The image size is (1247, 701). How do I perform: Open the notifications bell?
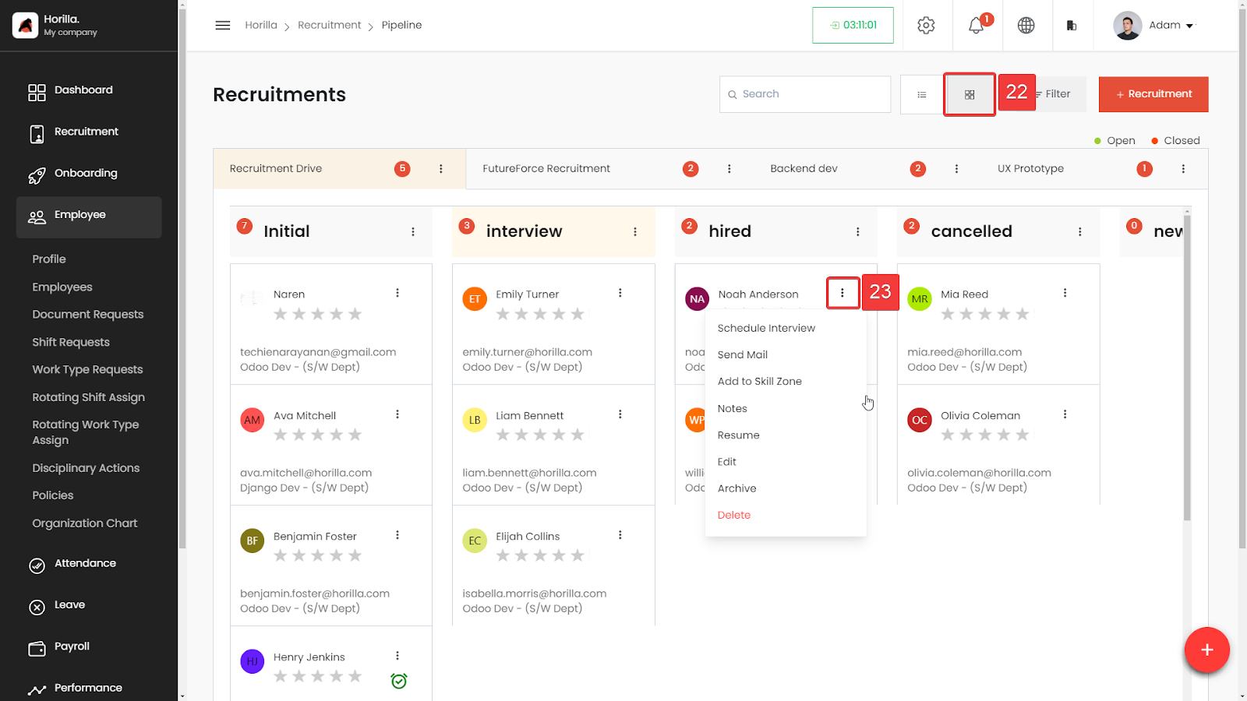976,25
